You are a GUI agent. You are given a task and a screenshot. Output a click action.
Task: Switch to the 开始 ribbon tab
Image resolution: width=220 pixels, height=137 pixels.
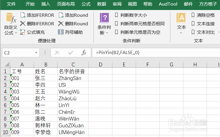click(30, 4)
